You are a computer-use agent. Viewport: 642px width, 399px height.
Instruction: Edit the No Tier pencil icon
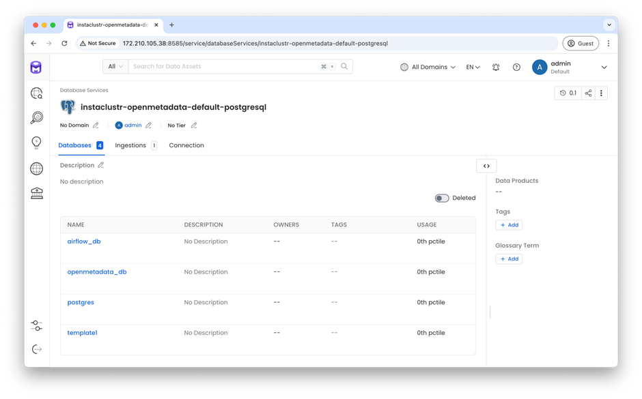194,125
